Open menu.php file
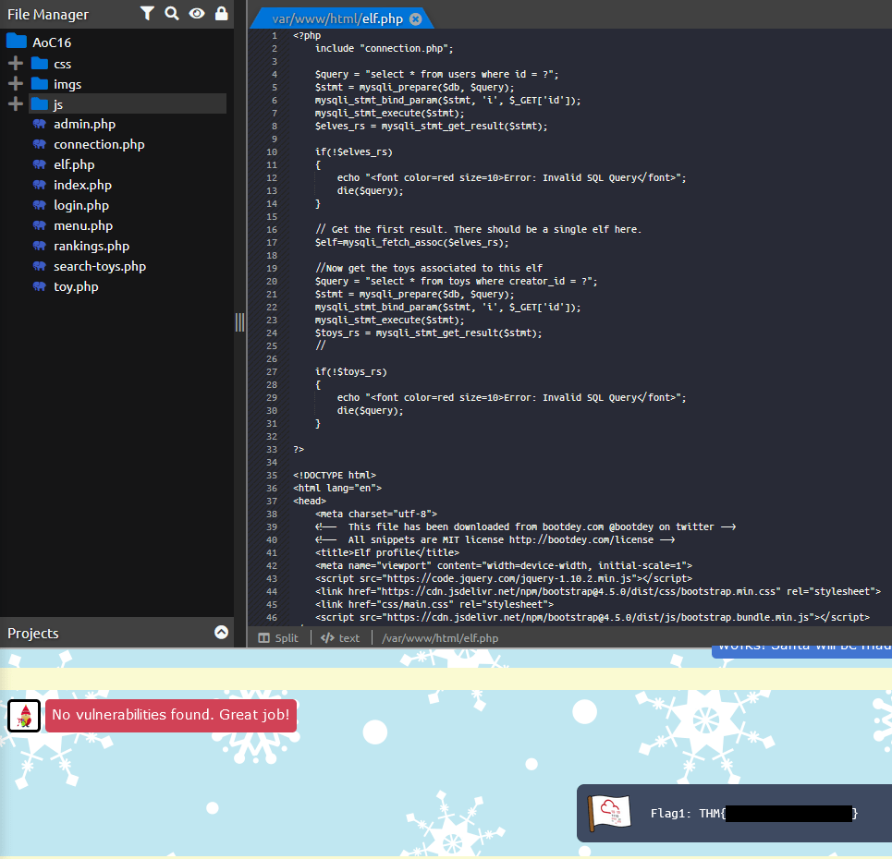Image resolution: width=892 pixels, height=859 pixels. click(83, 225)
